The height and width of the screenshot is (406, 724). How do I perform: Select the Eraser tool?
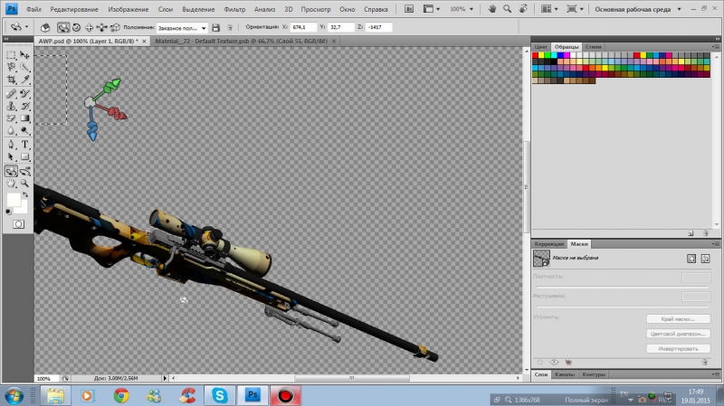[x=11, y=118]
